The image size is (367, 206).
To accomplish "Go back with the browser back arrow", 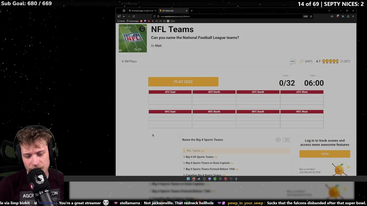I will pos(124,16).
